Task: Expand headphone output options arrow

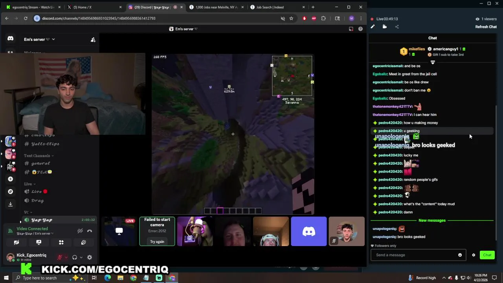Action: click(81, 257)
